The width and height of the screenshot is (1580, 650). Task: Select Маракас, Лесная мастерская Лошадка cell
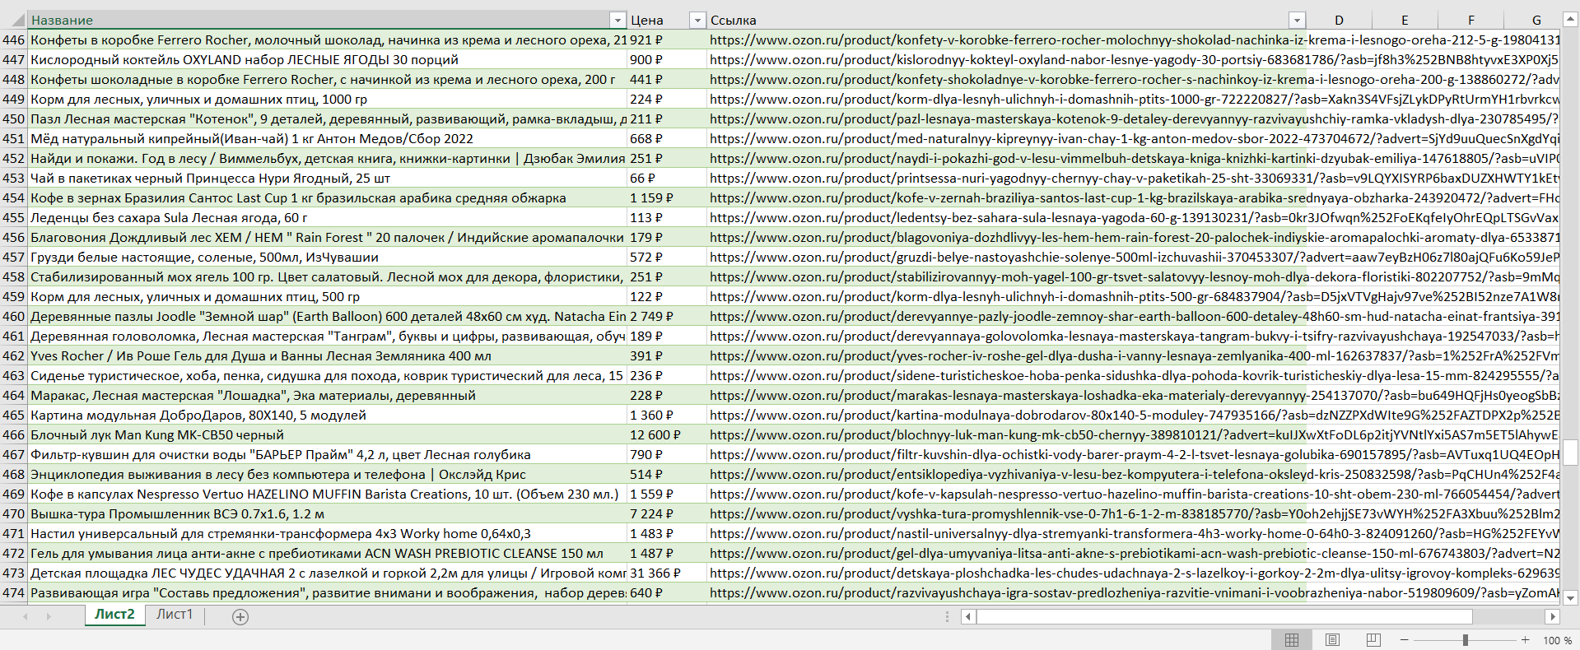pyautogui.click(x=328, y=395)
